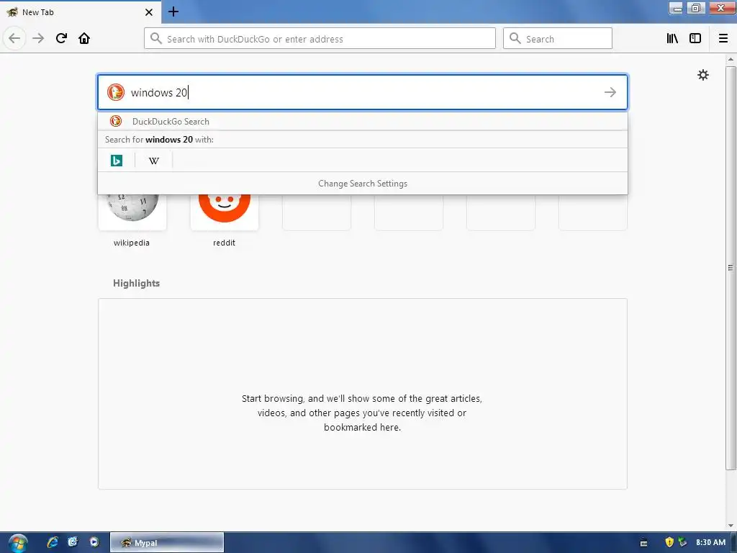Toggle the sidebar panel icon
Viewport: 737px width, 553px height.
pos(695,39)
